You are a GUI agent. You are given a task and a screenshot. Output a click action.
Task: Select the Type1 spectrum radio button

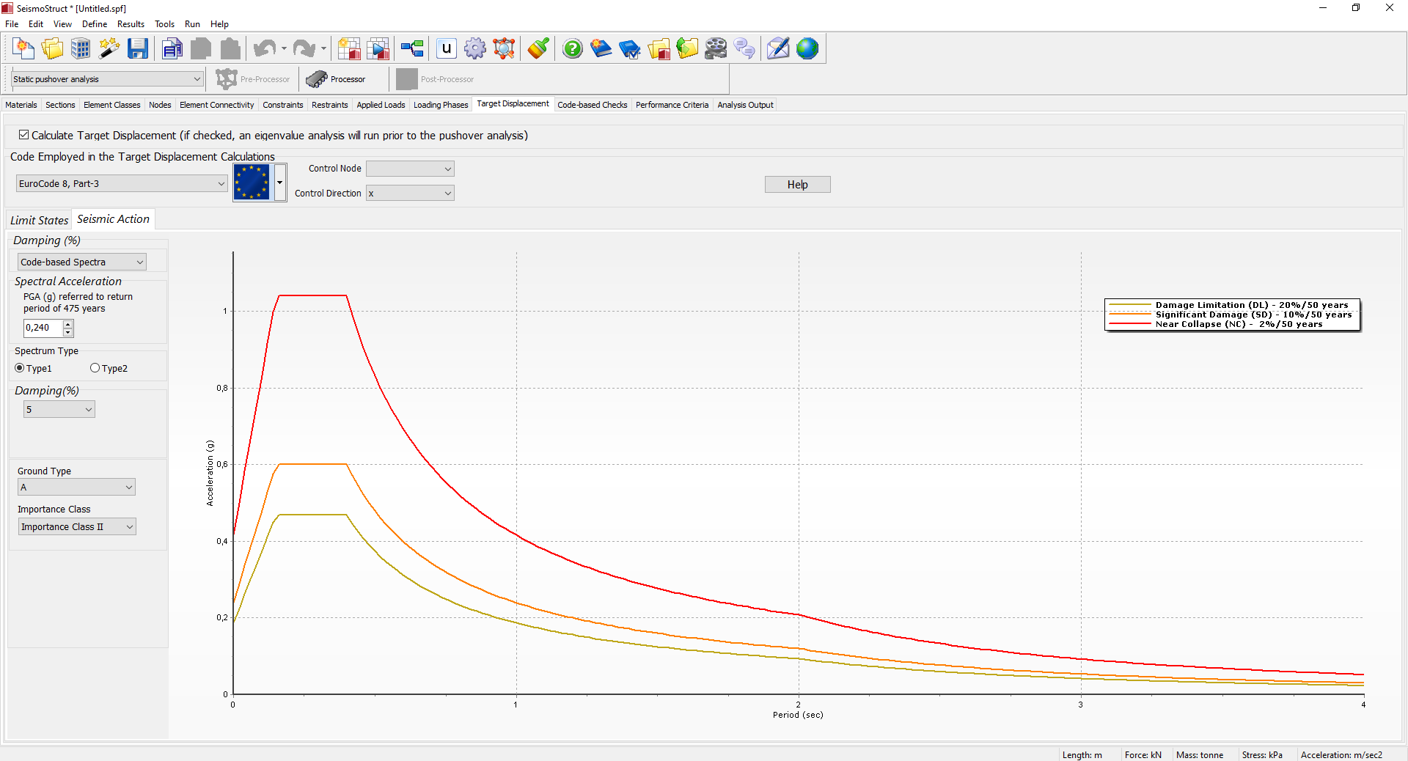[x=20, y=368]
